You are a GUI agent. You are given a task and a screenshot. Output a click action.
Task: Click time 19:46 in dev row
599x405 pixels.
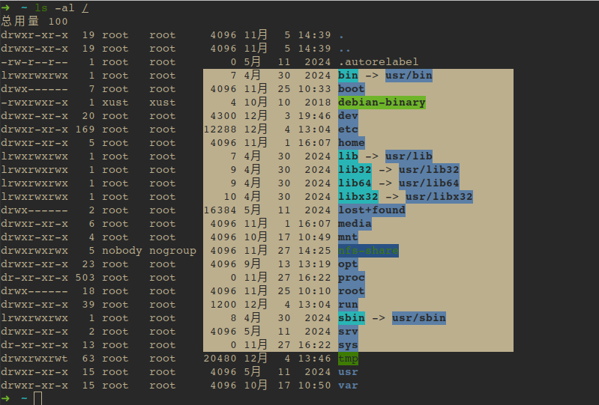(314, 115)
